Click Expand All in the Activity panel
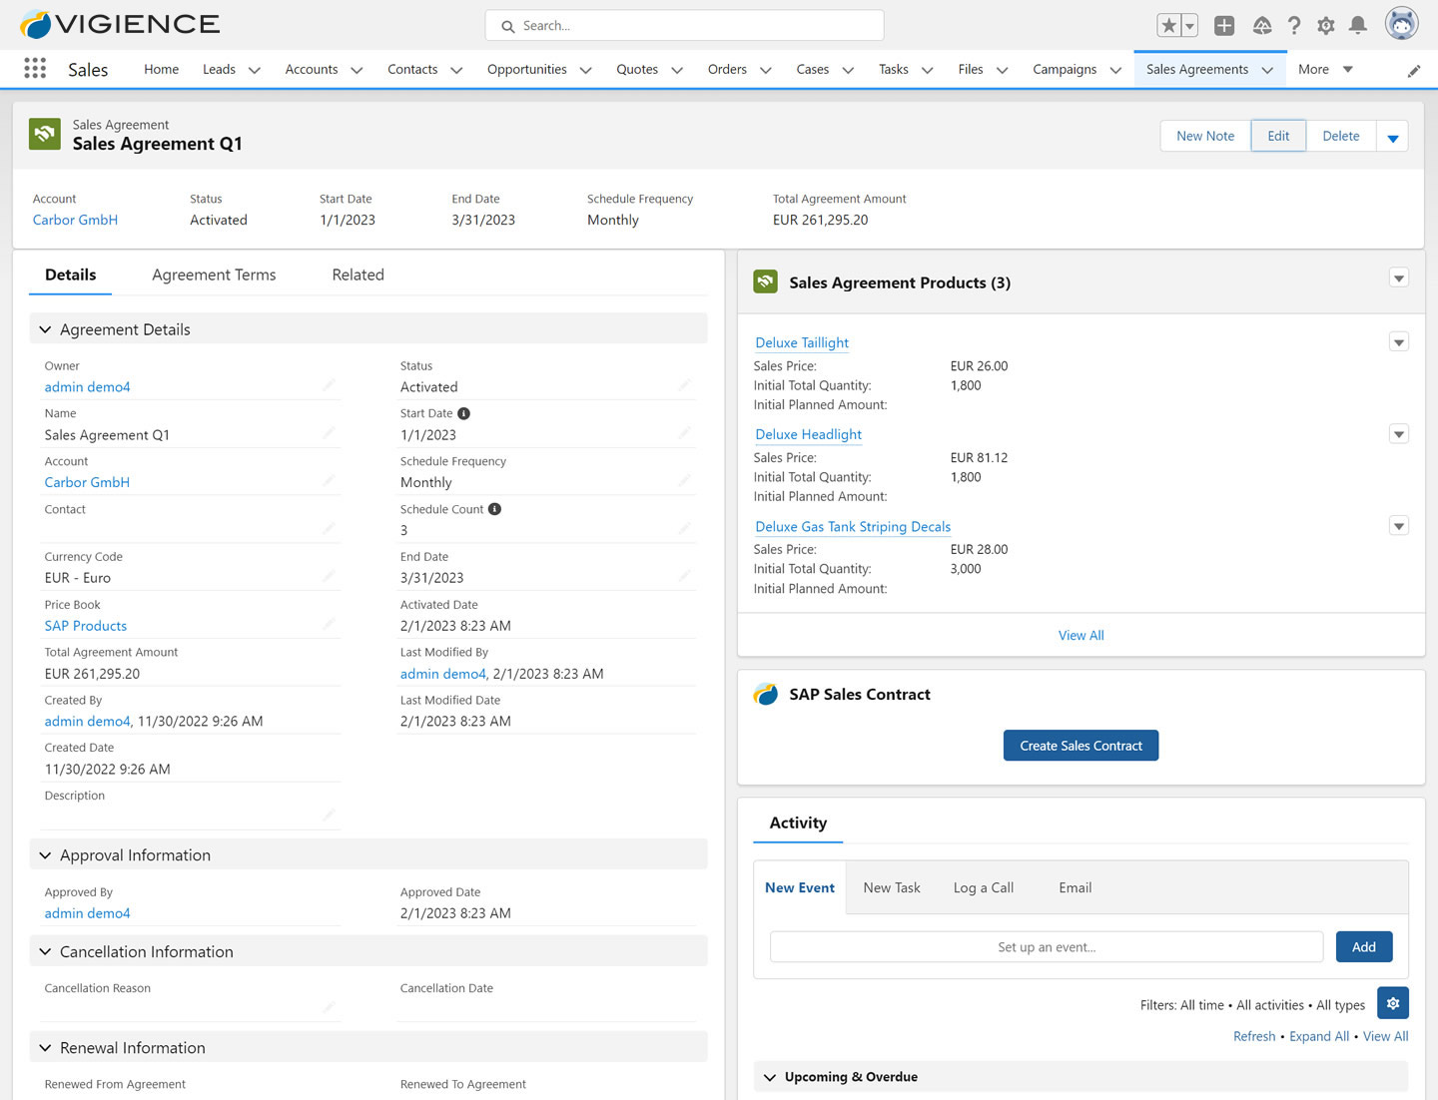 [1319, 1036]
